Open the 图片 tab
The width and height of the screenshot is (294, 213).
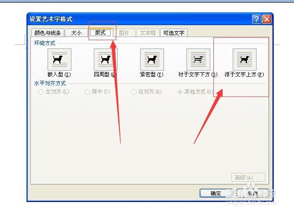click(x=124, y=33)
